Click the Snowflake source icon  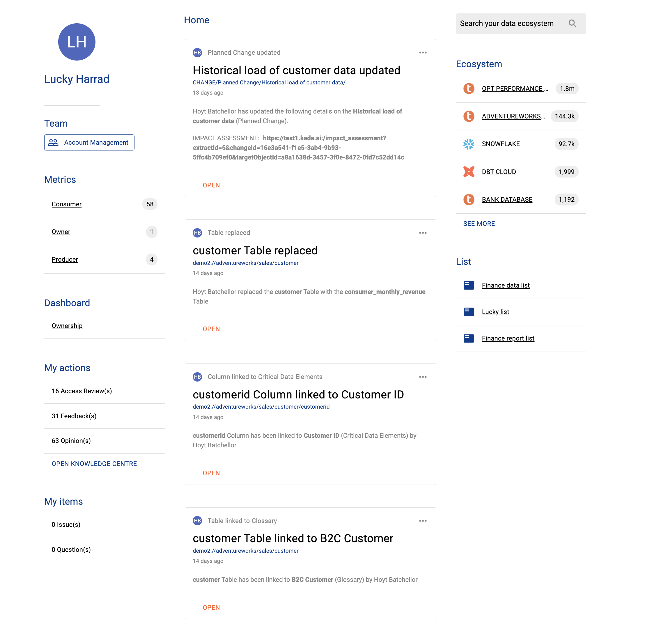469,144
